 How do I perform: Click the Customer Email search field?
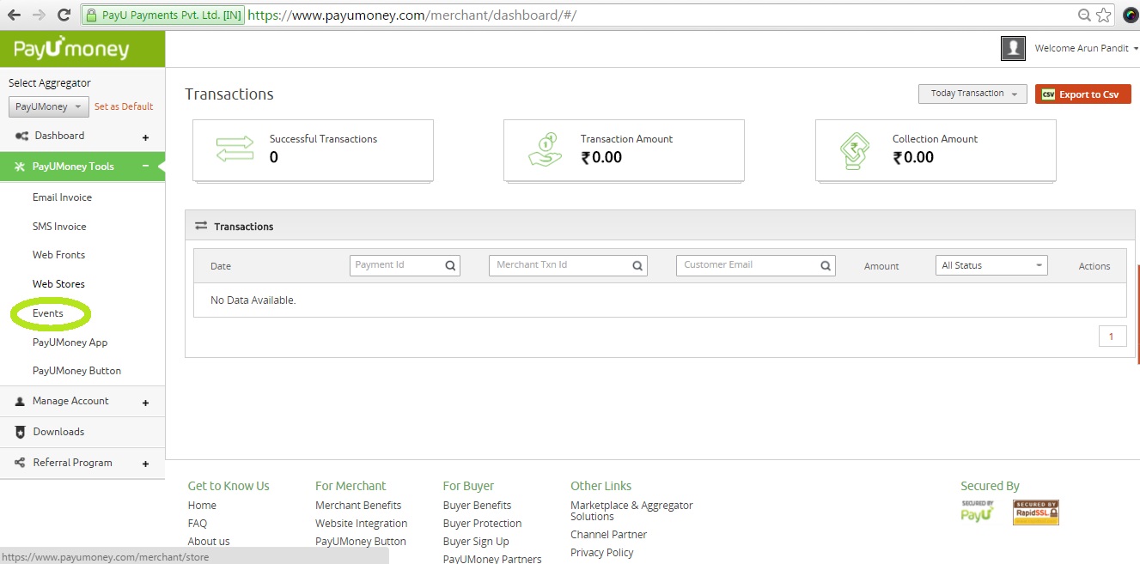[756, 265]
